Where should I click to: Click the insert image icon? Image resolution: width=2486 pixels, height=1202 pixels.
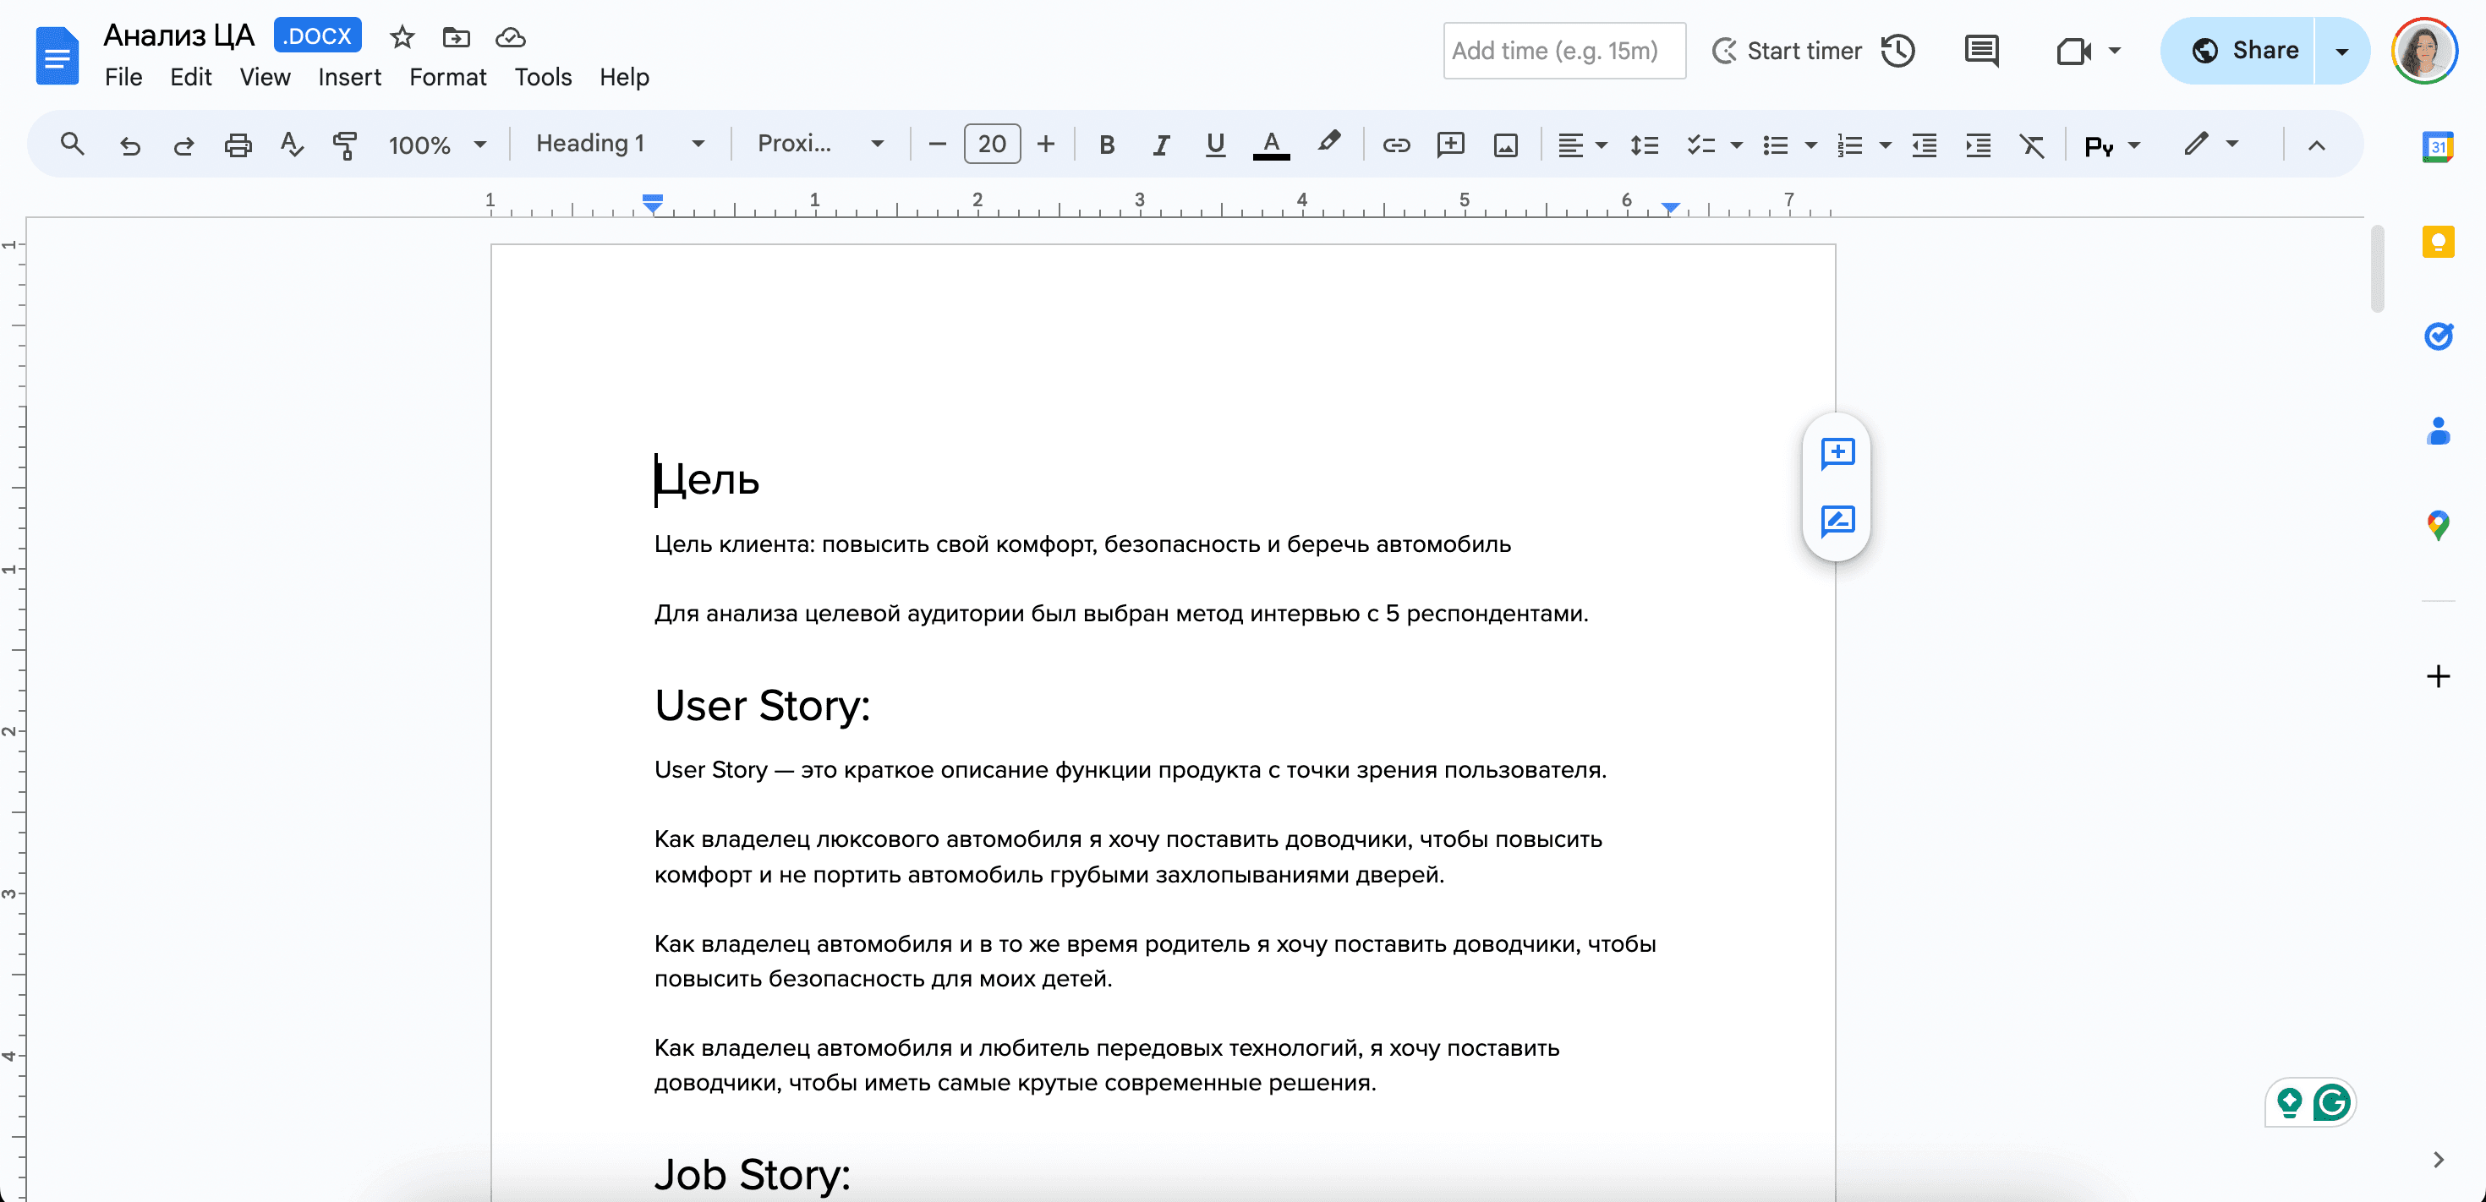1504,145
